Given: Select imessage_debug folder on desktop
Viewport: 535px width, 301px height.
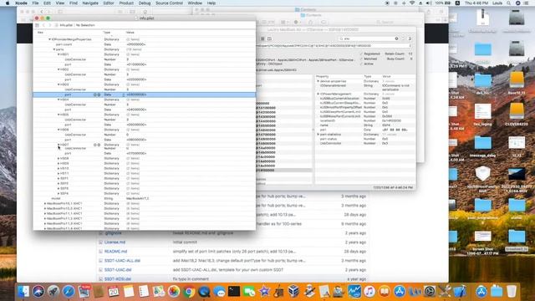Looking at the screenshot, I should click(482, 146).
